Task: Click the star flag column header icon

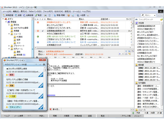Action: pyautogui.click(x=38, y=19)
